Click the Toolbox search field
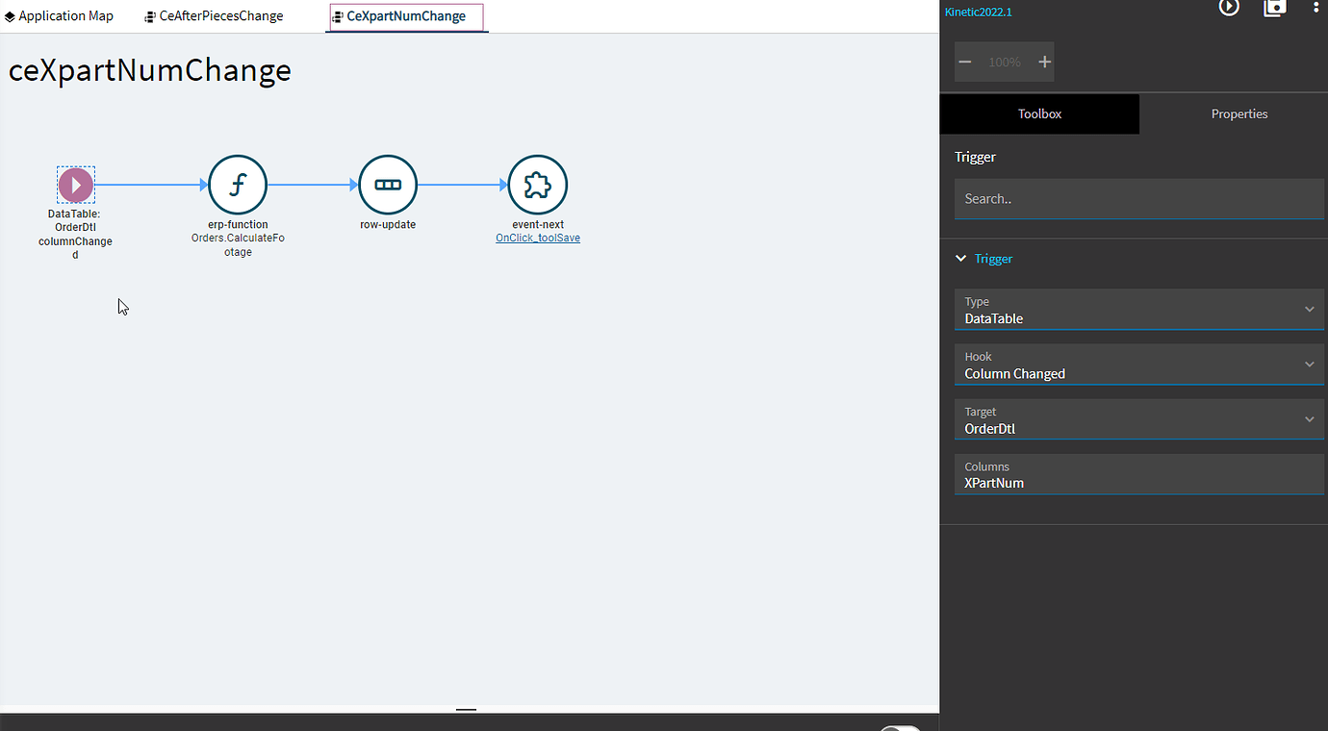 point(1139,198)
